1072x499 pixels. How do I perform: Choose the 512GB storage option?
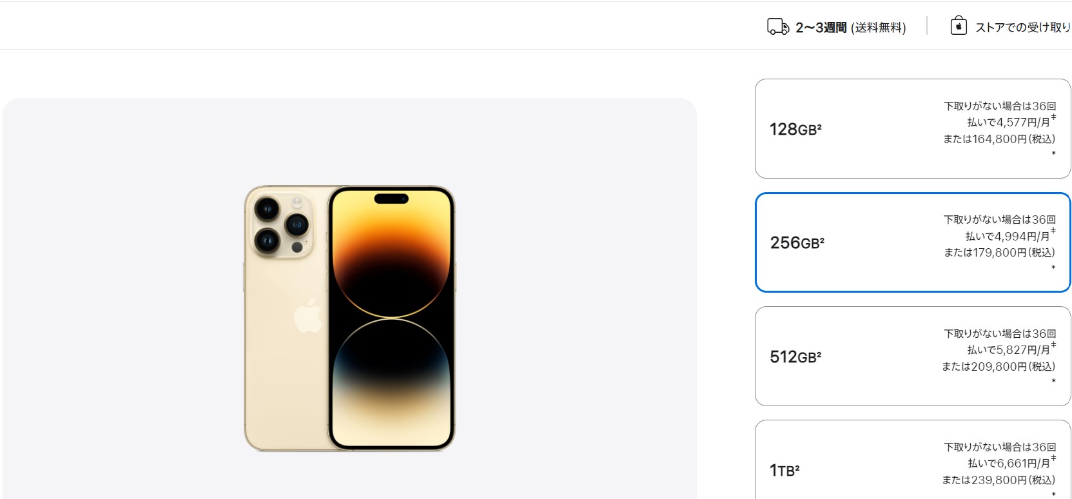click(912, 356)
